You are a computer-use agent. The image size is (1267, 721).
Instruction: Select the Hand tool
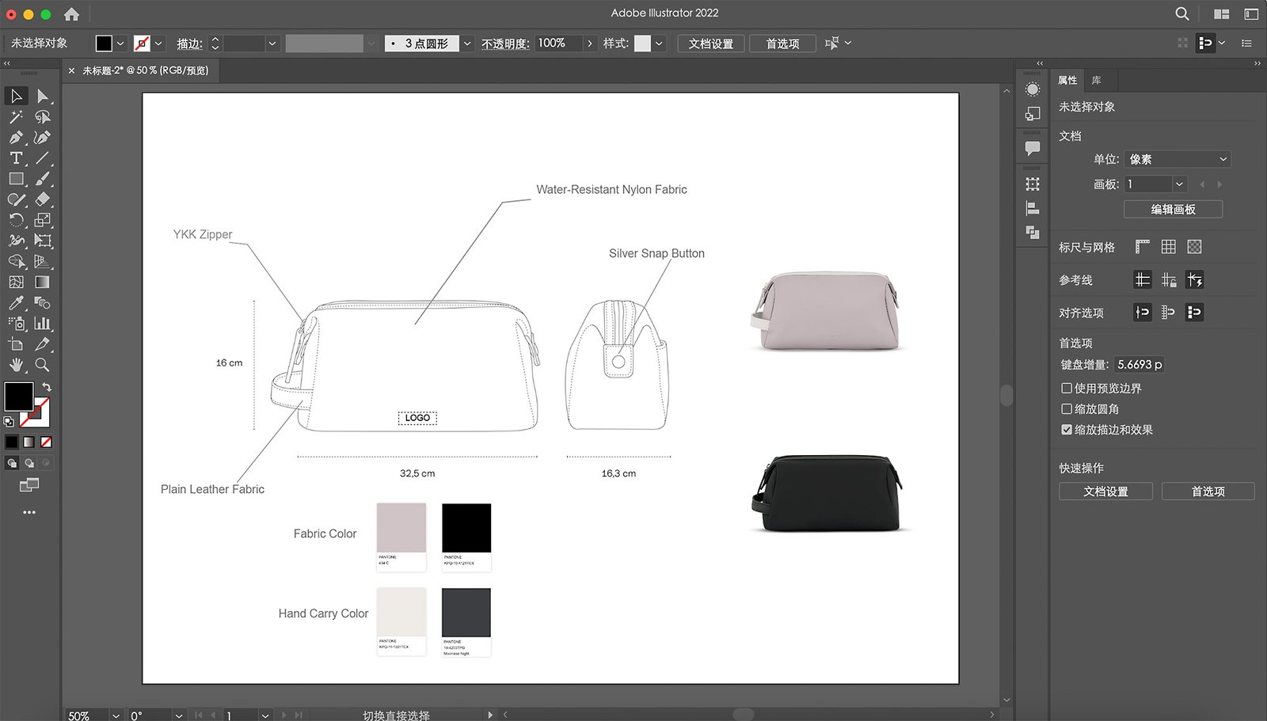point(16,365)
